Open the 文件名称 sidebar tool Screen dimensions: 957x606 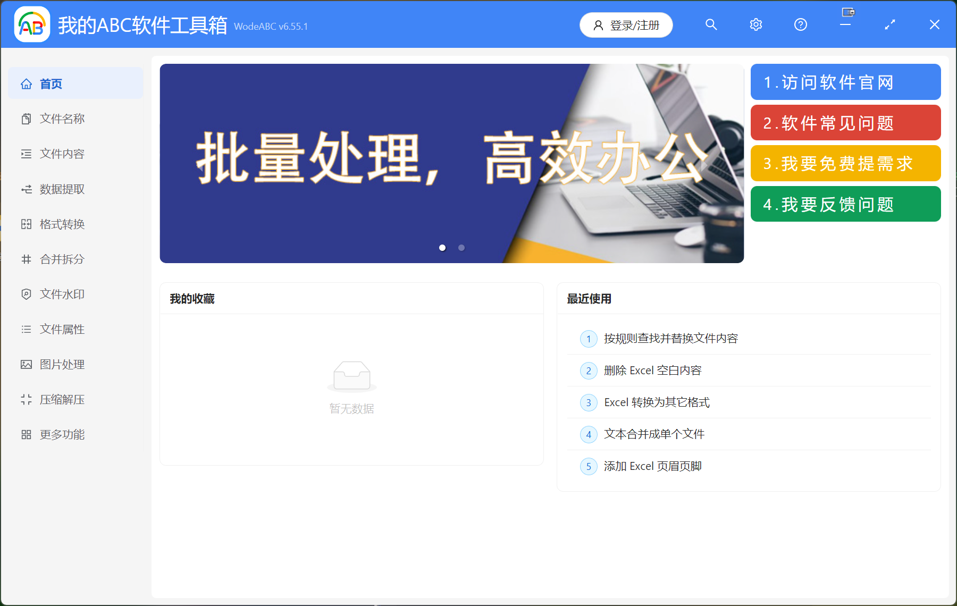(62, 119)
